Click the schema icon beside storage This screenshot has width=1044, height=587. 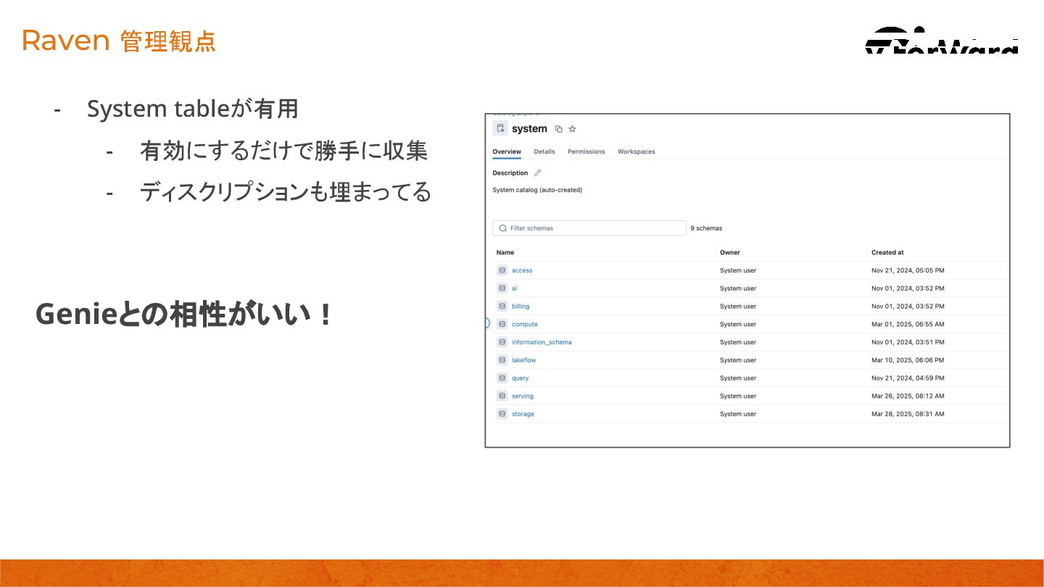(x=502, y=414)
